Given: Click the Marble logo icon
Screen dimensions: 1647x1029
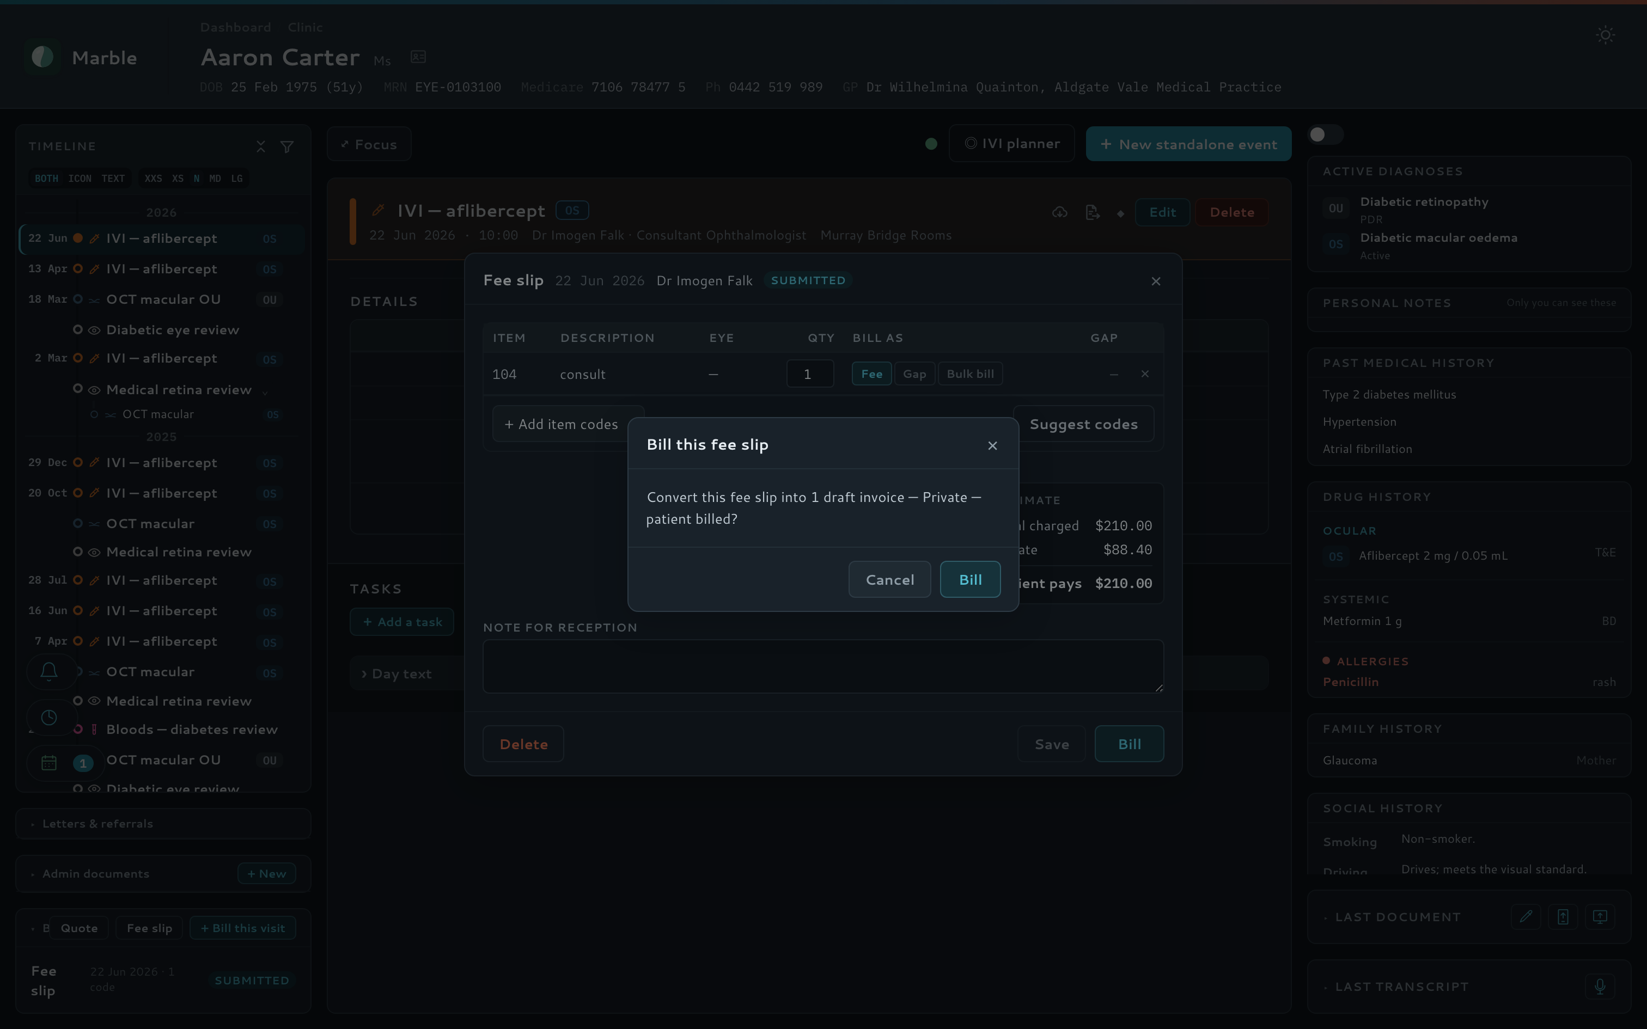Looking at the screenshot, I should [x=42, y=57].
